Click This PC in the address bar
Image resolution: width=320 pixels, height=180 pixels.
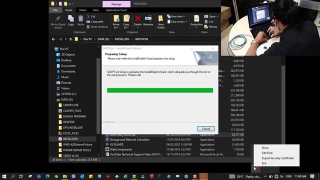pyautogui.click(x=87, y=39)
